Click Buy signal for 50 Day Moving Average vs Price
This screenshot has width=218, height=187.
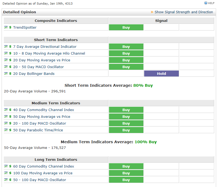[126, 116]
